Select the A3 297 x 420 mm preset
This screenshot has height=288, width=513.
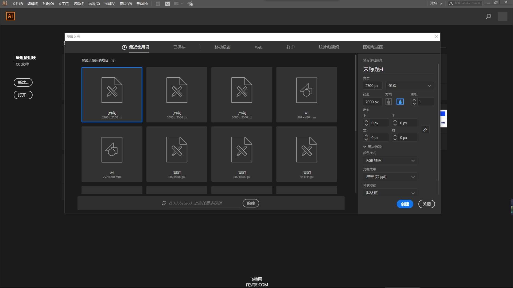click(x=306, y=94)
